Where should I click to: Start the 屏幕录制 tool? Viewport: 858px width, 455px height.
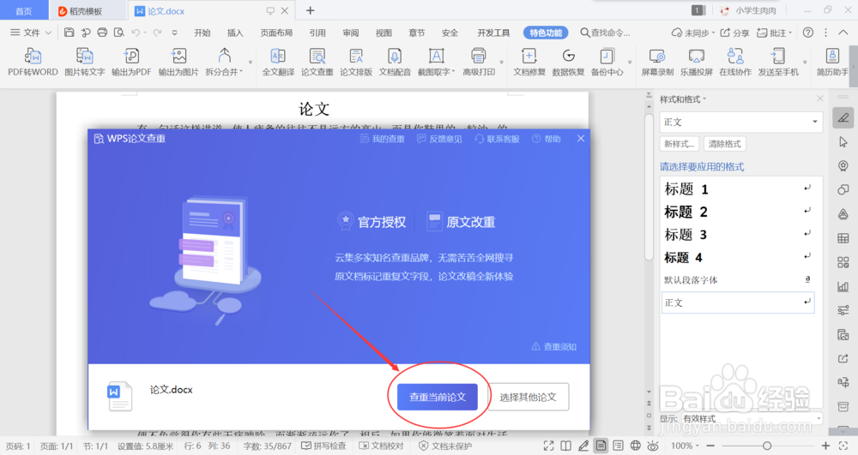(x=657, y=62)
